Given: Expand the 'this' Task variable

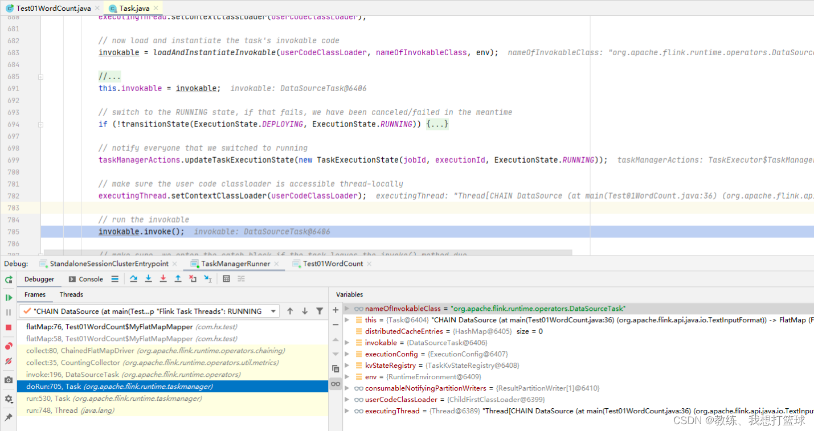Looking at the screenshot, I should coord(347,320).
